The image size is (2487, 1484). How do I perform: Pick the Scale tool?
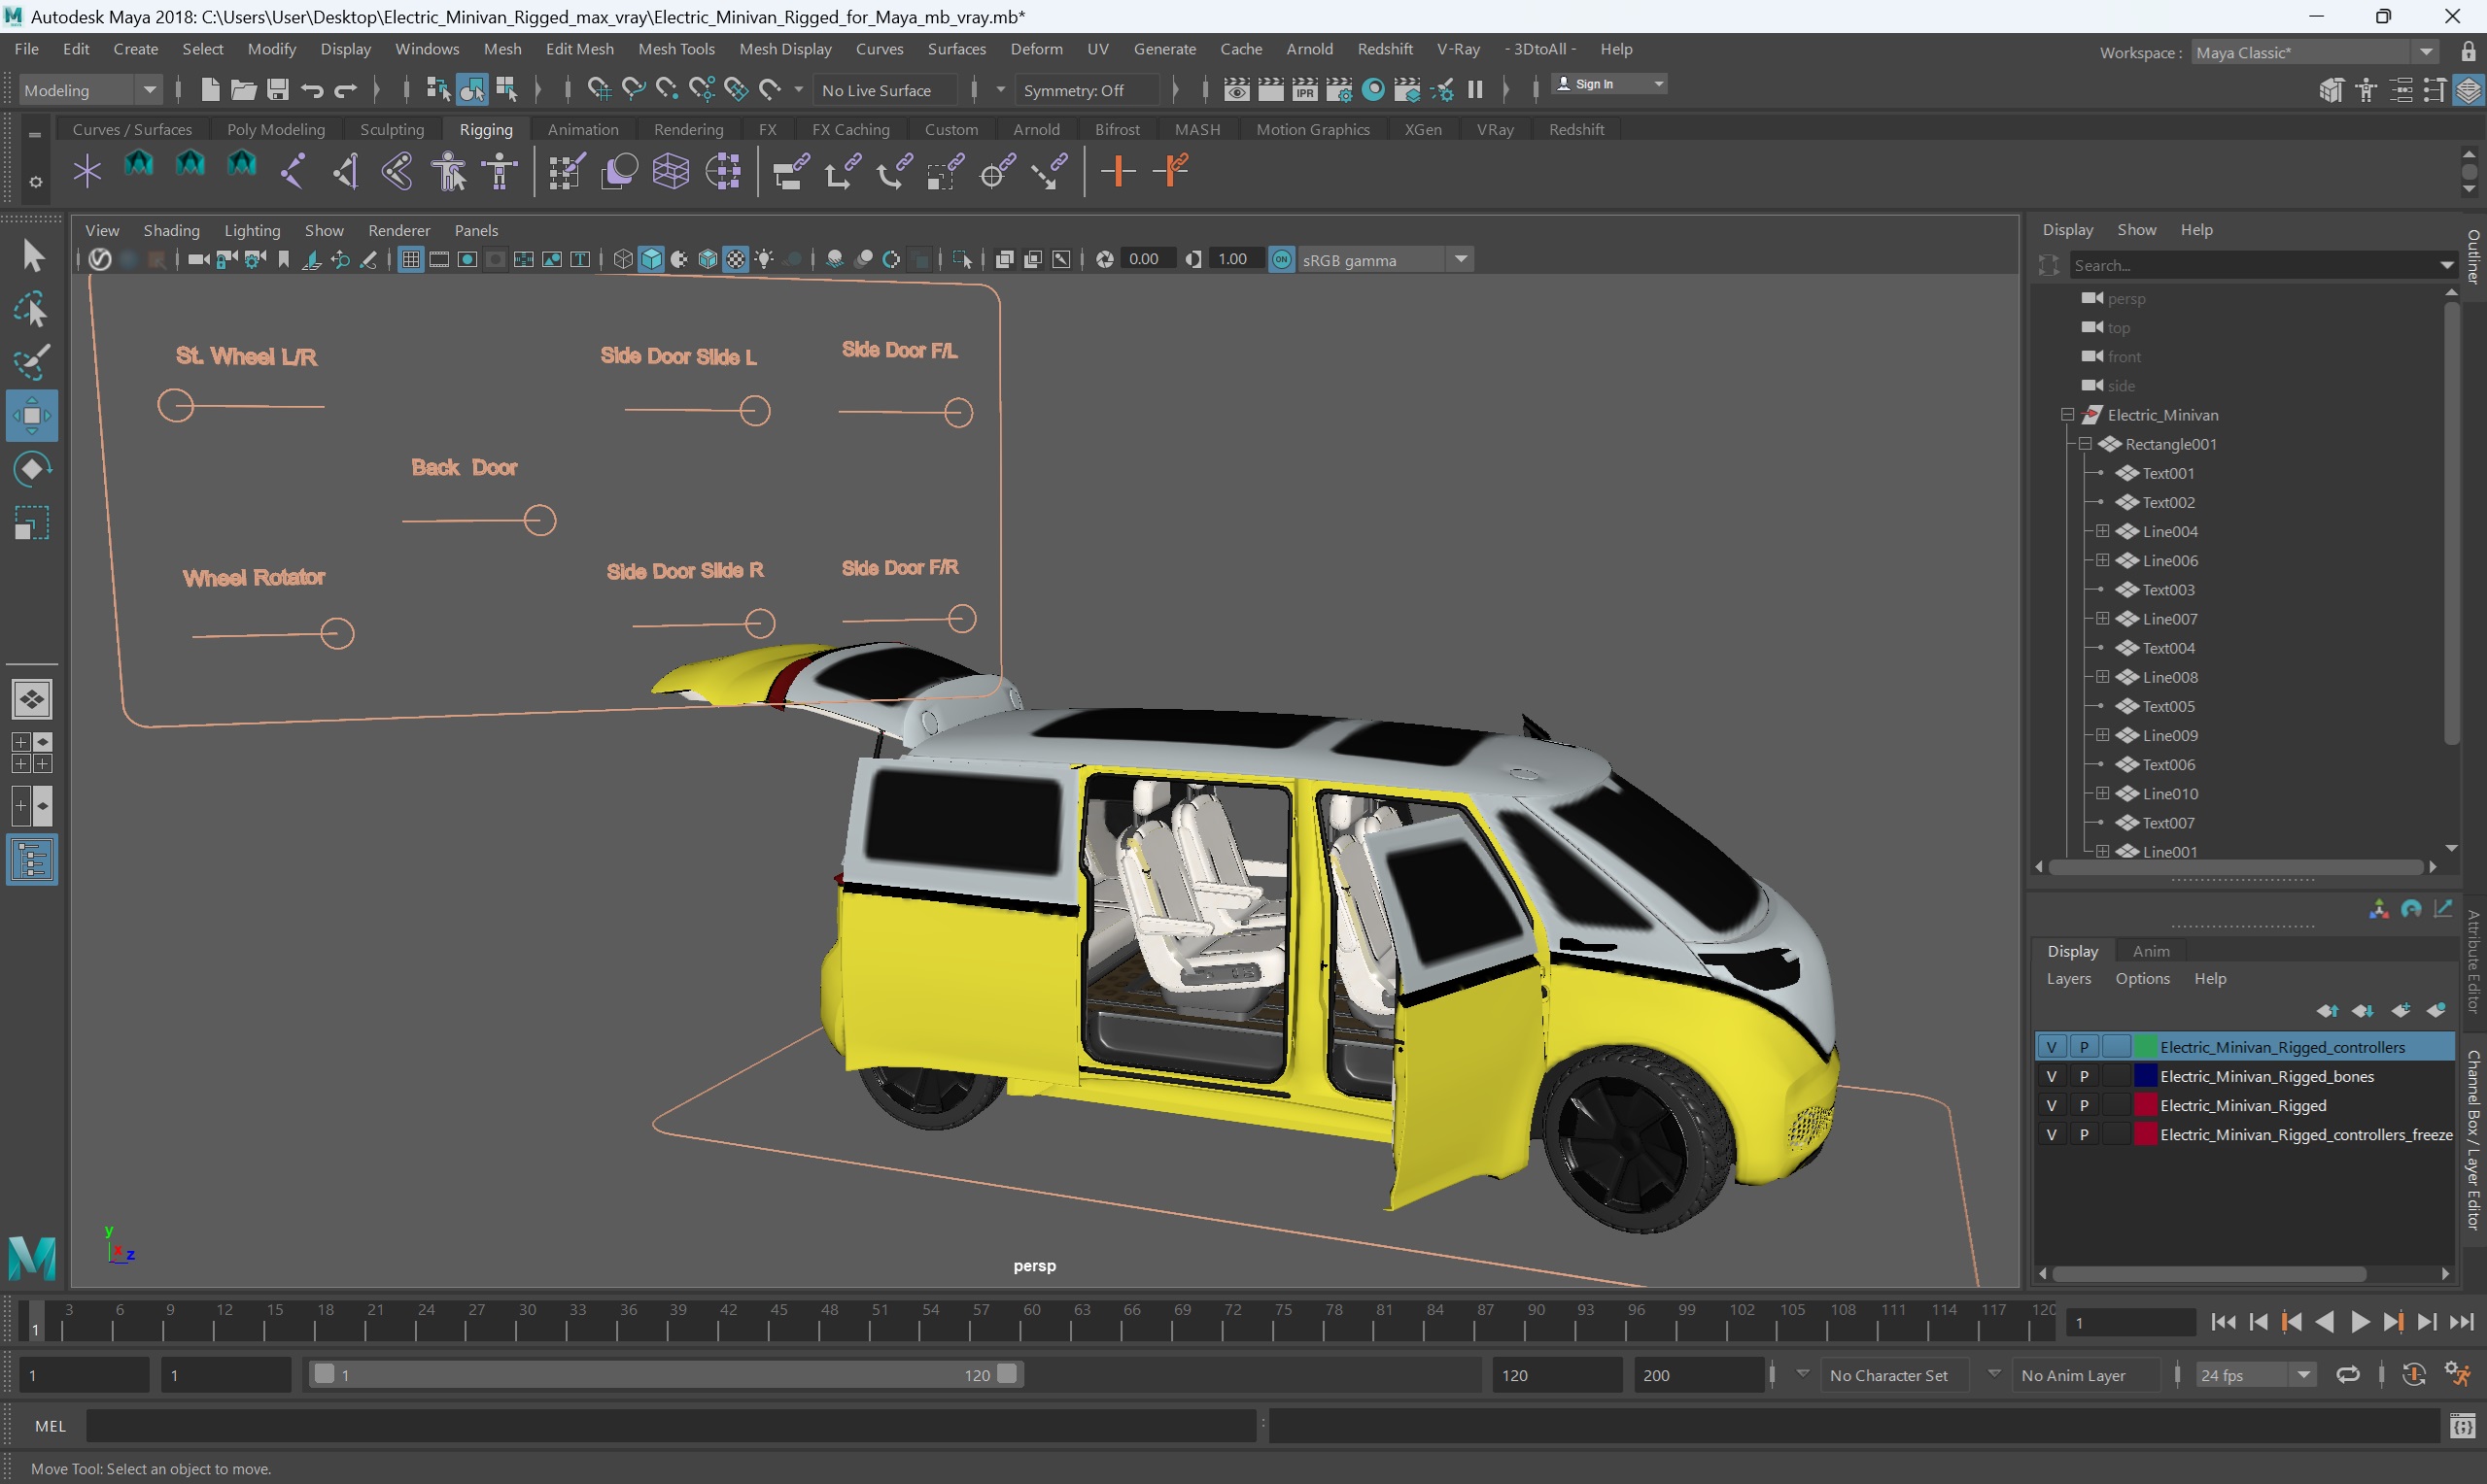coord(32,523)
